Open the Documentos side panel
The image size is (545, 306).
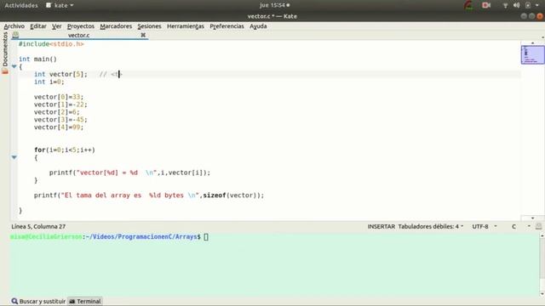tap(5, 49)
